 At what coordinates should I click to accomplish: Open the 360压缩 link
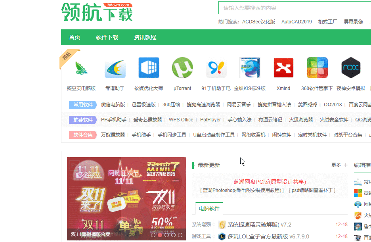(x=171, y=105)
